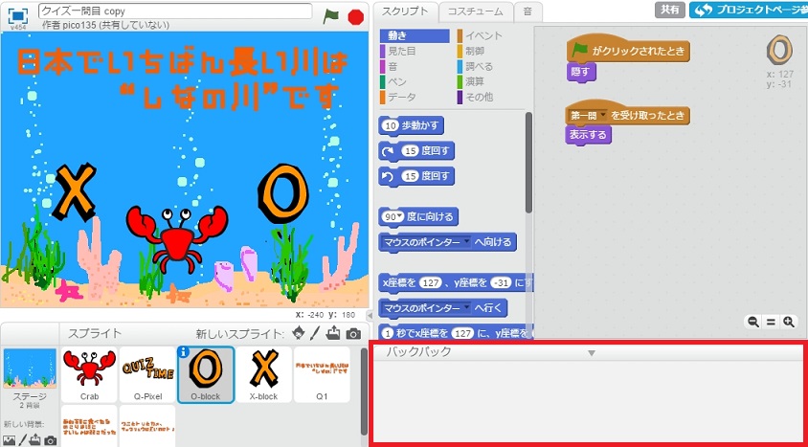Select the 見た目 block category
The width and height of the screenshot is (808, 447).
point(402,51)
